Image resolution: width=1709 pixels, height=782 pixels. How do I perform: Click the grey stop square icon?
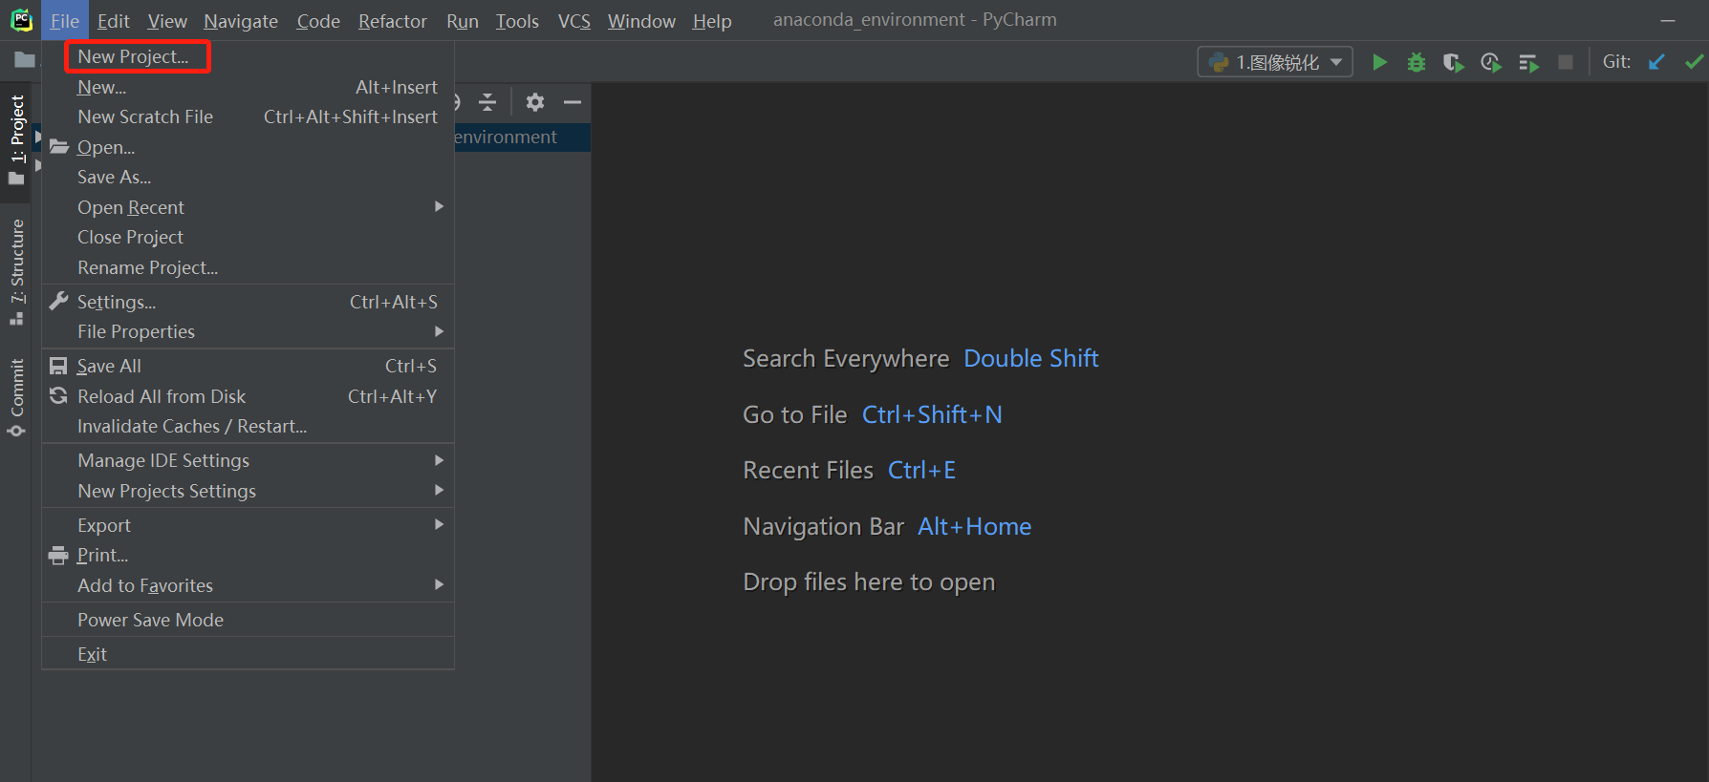pos(1566,62)
